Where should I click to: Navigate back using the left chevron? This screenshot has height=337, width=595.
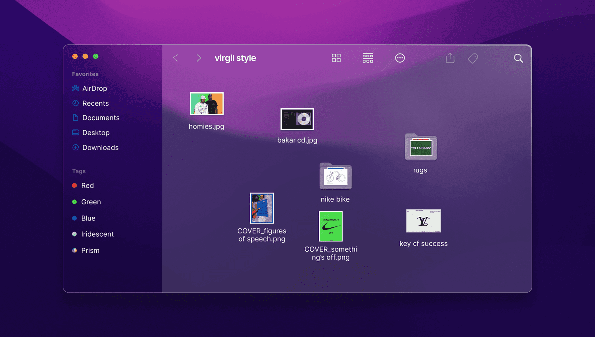tap(175, 58)
